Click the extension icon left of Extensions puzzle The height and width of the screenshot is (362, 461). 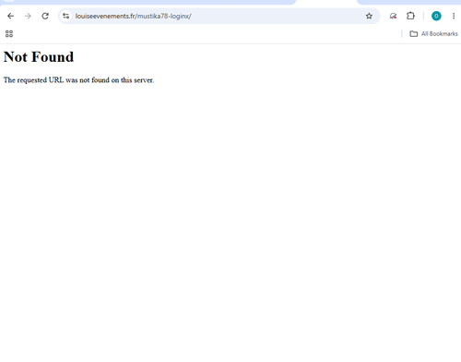pos(393,16)
